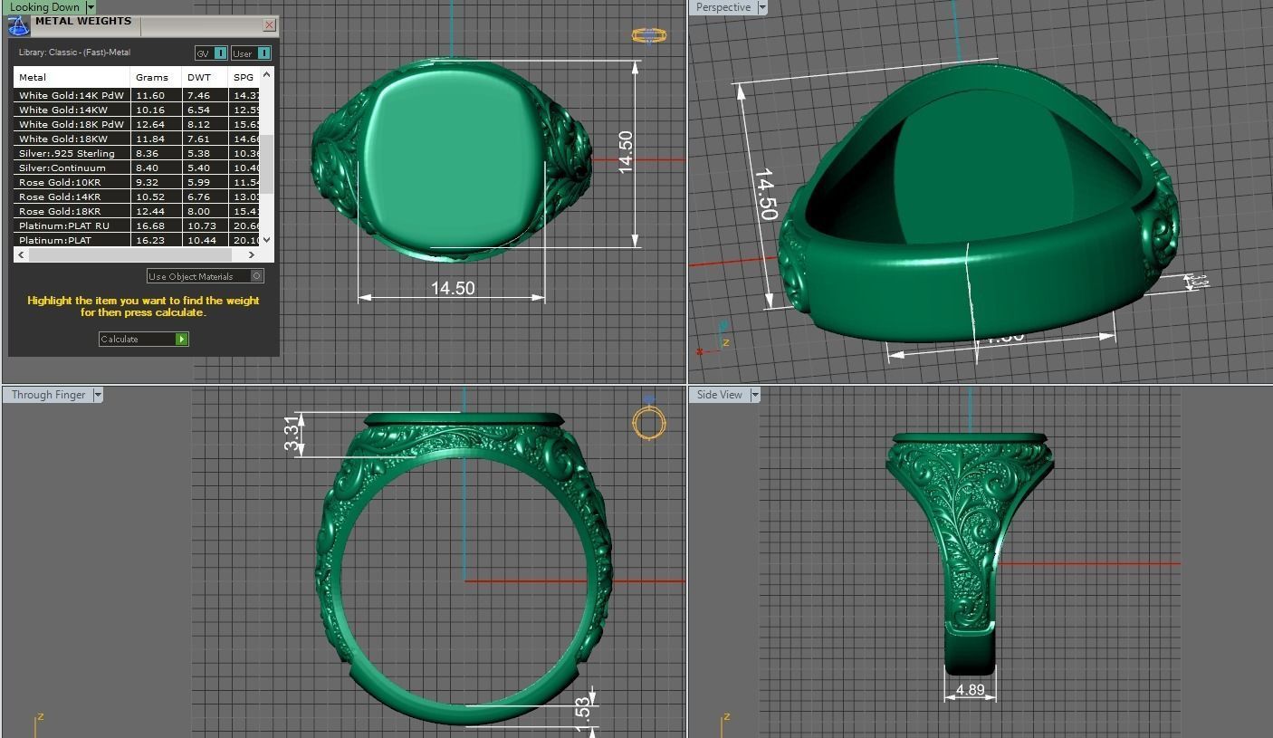This screenshot has width=1273, height=738.
Task: Click the Perspective viewport title
Action: (723, 7)
